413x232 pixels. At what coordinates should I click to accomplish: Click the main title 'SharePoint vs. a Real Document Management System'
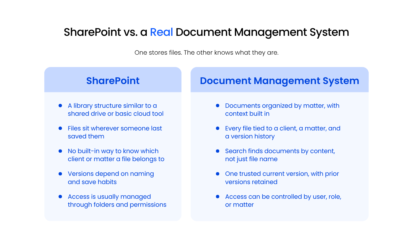[206, 32]
